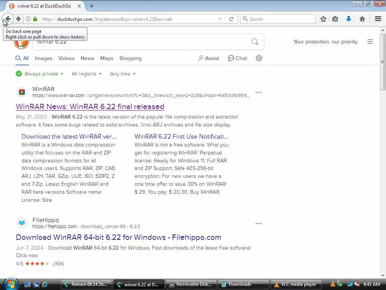Screen dimensions: 386x290
Task: Bookmark this page with the star icon
Action: pos(323,19)
